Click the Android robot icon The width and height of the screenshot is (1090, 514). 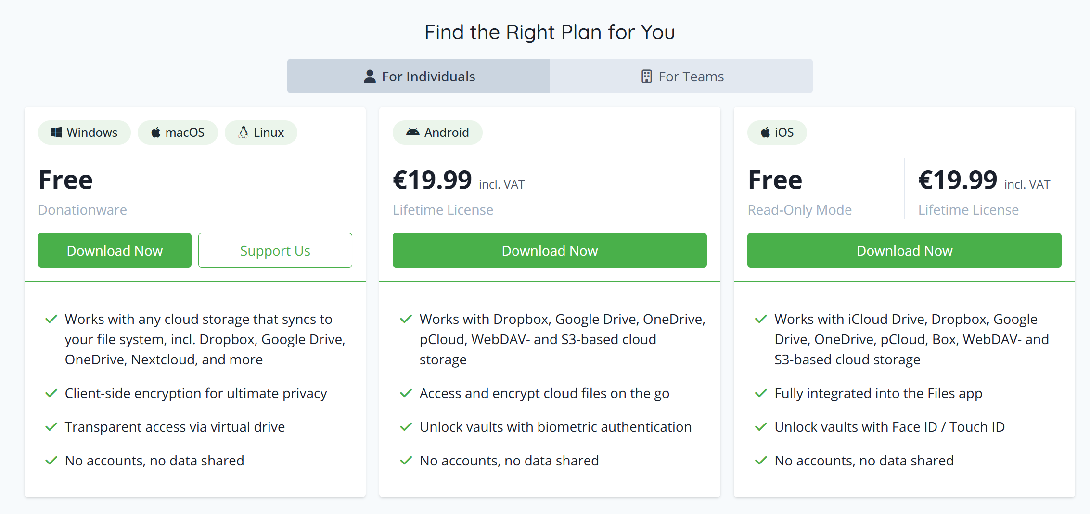tap(412, 132)
